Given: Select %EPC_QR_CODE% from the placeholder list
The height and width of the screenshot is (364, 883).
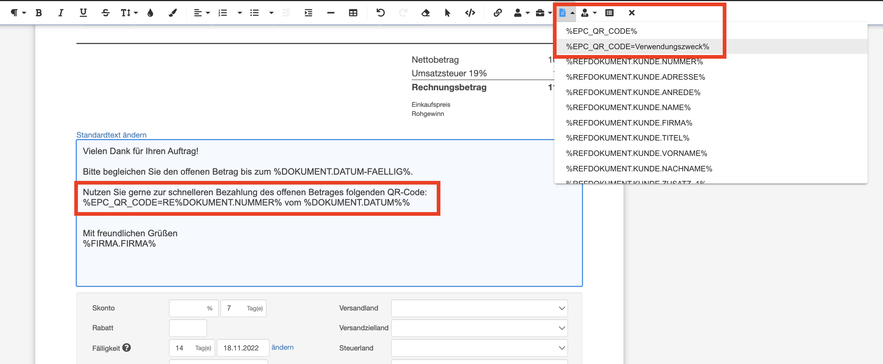Looking at the screenshot, I should coord(601,31).
